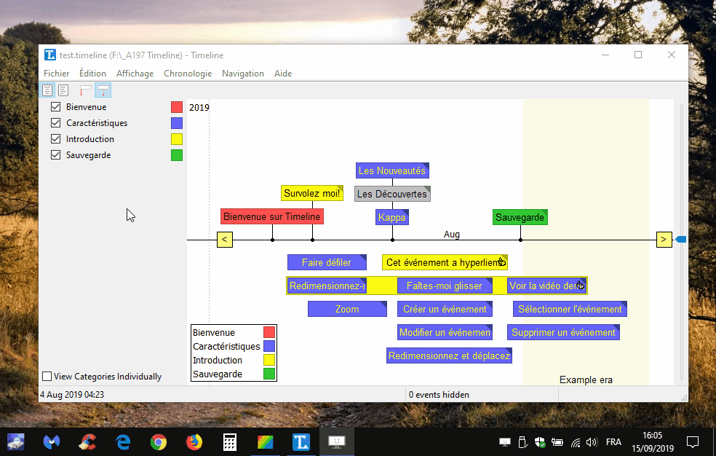Click green swatch beside Sauvegarde in sidebar
Screen dimensions: 716x456
(x=177, y=155)
